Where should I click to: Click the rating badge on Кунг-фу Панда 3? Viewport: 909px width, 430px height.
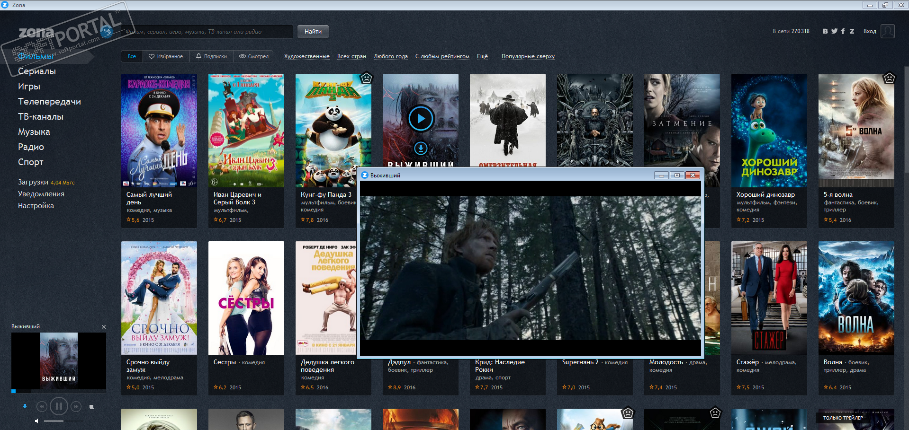coord(366,78)
